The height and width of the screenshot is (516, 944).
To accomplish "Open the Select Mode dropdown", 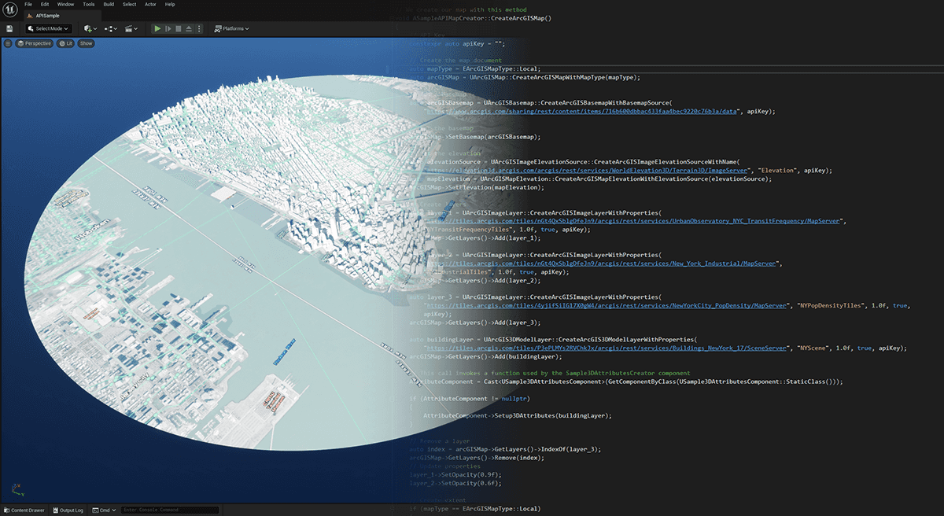I will pyautogui.click(x=50, y=28).
